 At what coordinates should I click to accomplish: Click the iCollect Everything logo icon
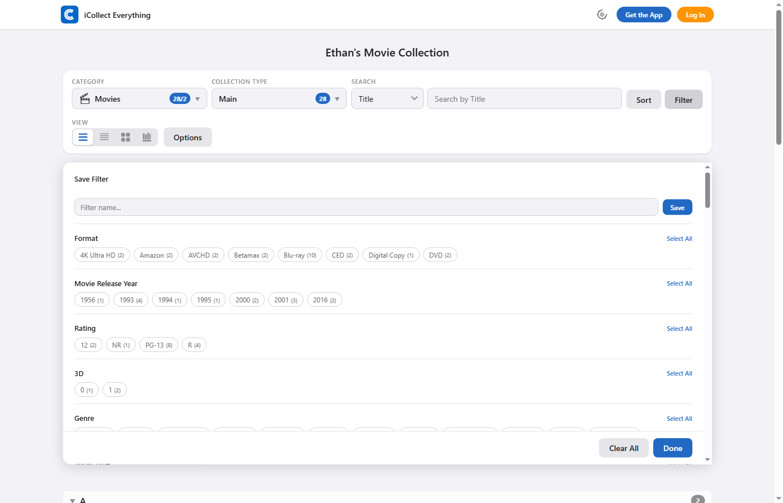[69, 15]
